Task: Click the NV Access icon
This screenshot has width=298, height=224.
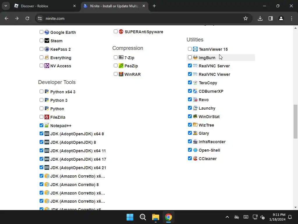Action: tap(47, 66)
